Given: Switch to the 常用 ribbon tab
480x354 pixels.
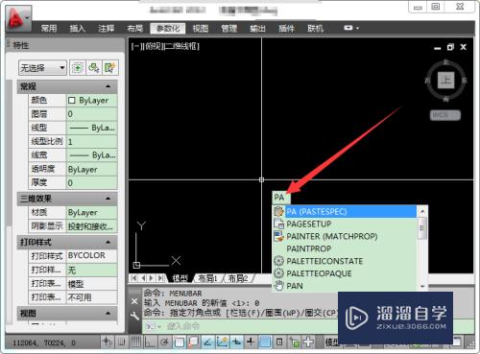Looking at the screenshot, I should pyautogui.click(x=49, y=29).
